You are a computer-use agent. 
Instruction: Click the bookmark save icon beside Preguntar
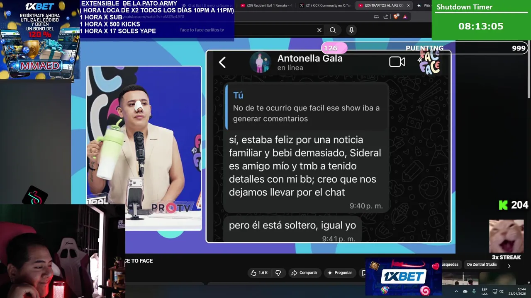(363, 273)
